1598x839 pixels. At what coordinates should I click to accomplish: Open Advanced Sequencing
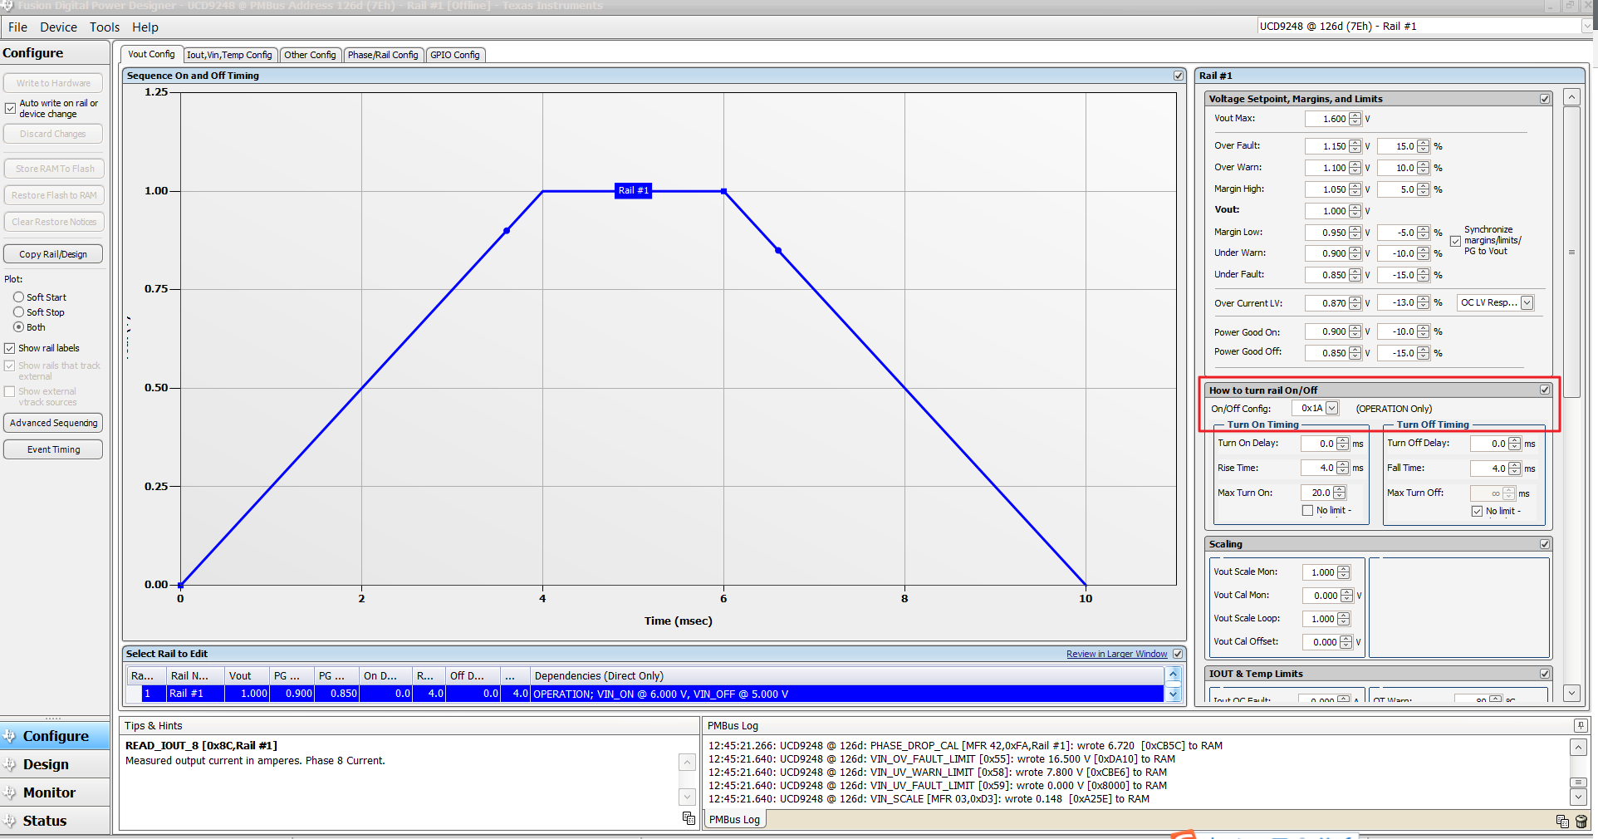[53, 423]
